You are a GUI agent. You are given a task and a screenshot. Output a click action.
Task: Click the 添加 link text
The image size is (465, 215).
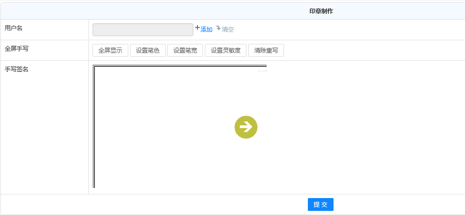tap(206, 29)
